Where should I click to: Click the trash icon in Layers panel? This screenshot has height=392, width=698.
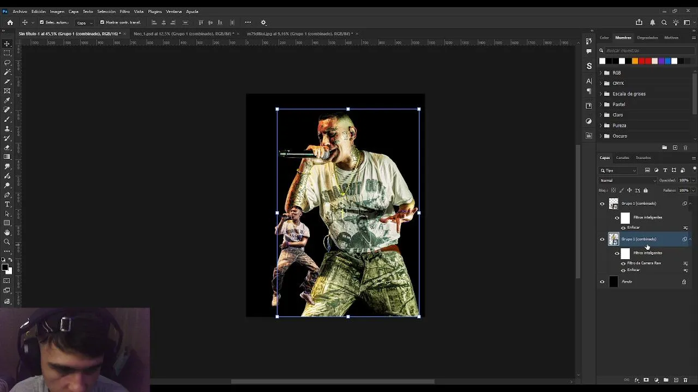pos(685,380)
